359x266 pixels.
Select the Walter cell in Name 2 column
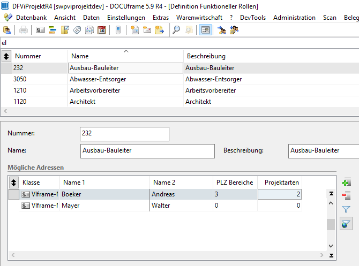click(181, 206)
